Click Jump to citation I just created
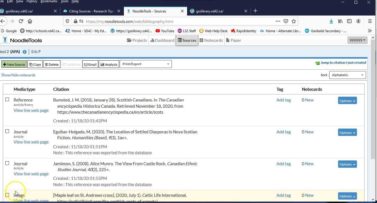This screenshot has width=377, height=203. pos(343,62)
